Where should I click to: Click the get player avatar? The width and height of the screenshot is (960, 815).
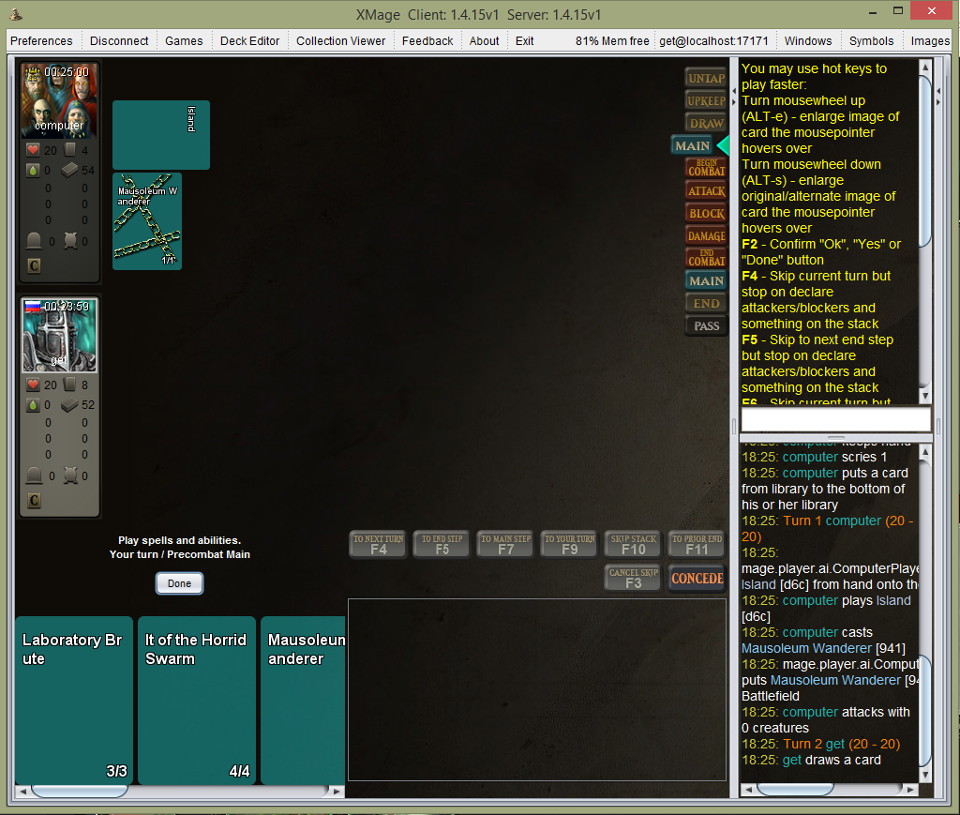tap(59, 336)
